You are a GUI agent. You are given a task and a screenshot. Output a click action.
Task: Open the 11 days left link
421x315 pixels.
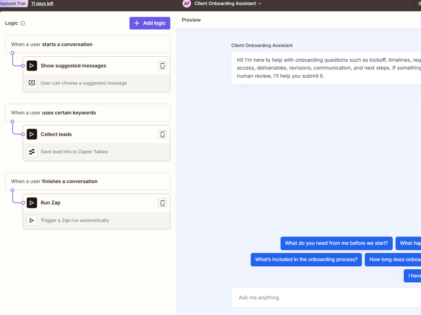43,3
